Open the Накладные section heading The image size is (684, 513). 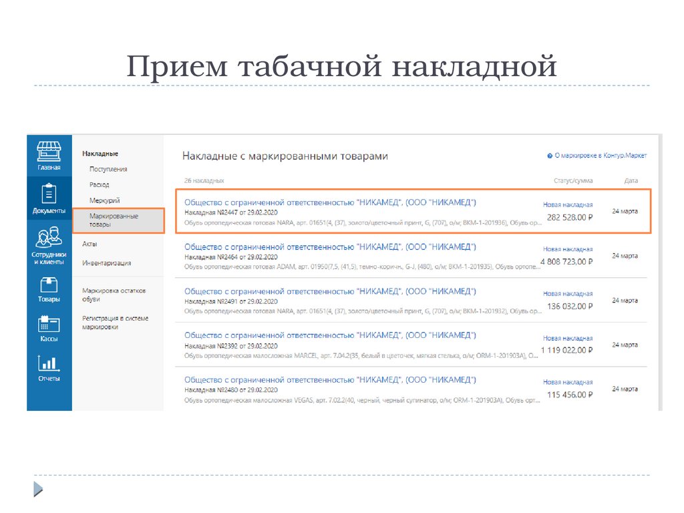click(x=100, y=154)
